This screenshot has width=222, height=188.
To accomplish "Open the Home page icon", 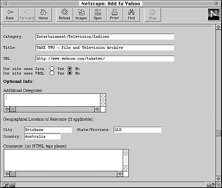I will tap(44, 15).
